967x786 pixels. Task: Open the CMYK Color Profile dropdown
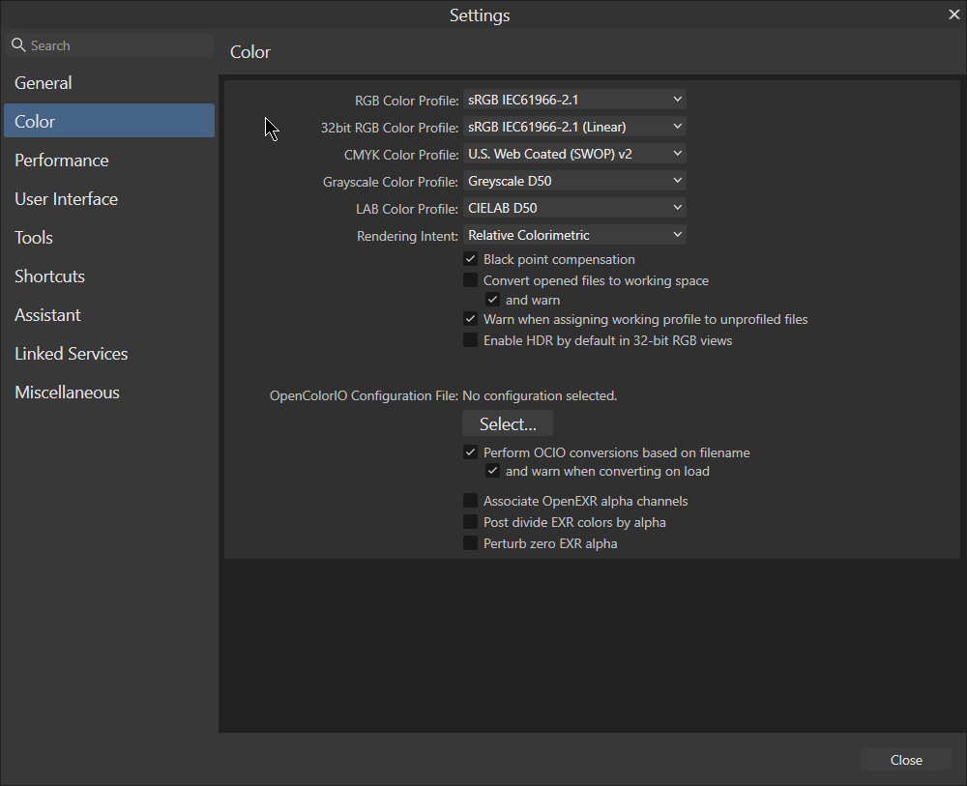[x=574, y=153]
